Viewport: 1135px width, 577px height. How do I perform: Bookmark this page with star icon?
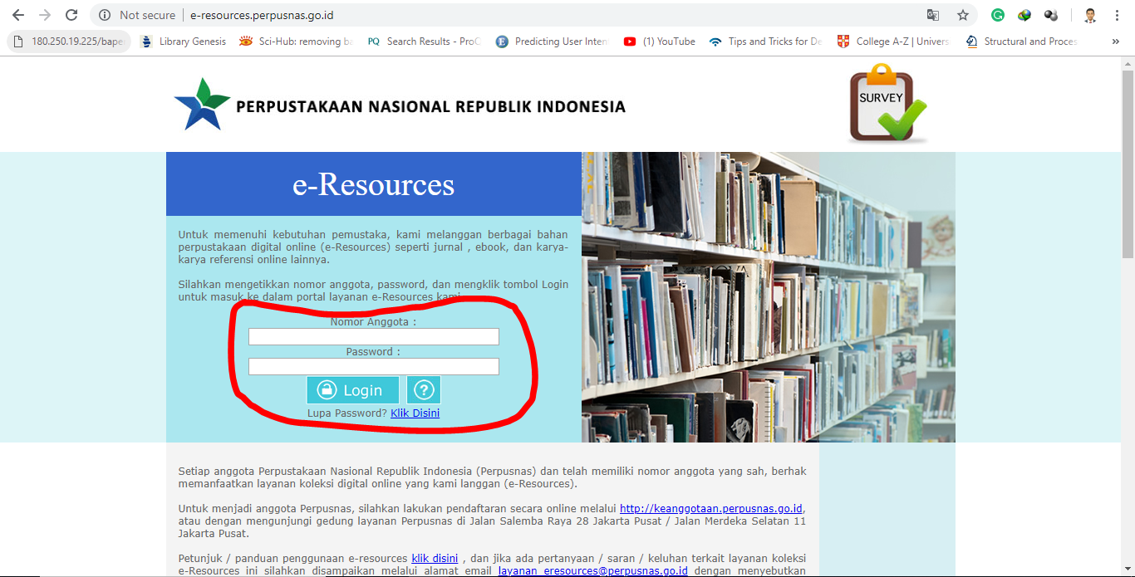[x=963, y=15]
